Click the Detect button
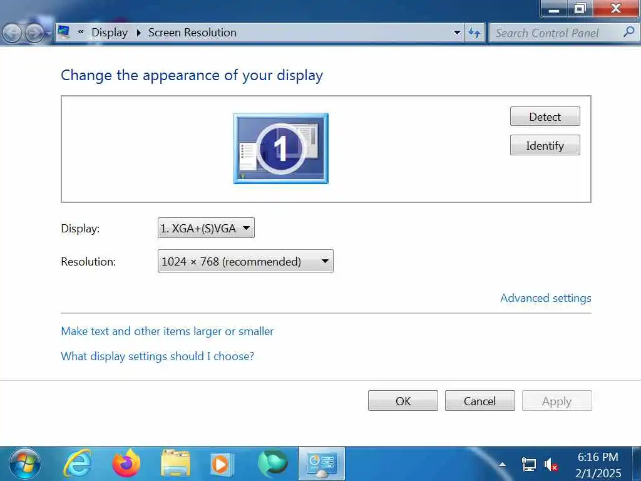 point(545,116)
